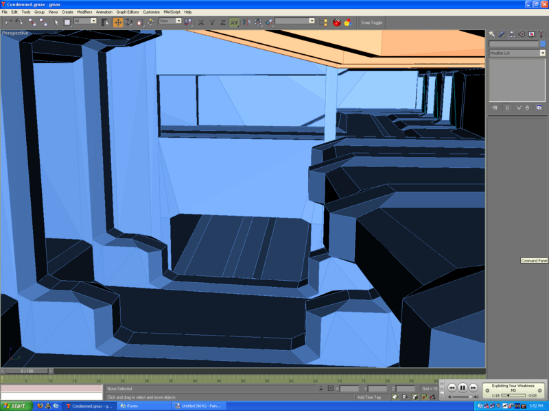Click the Array tool icon
549x411 pixels.
point(258,23)
